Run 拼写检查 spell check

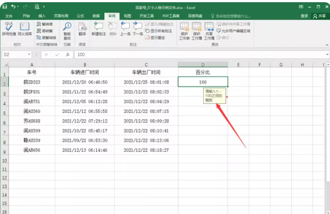click(9, 29)
